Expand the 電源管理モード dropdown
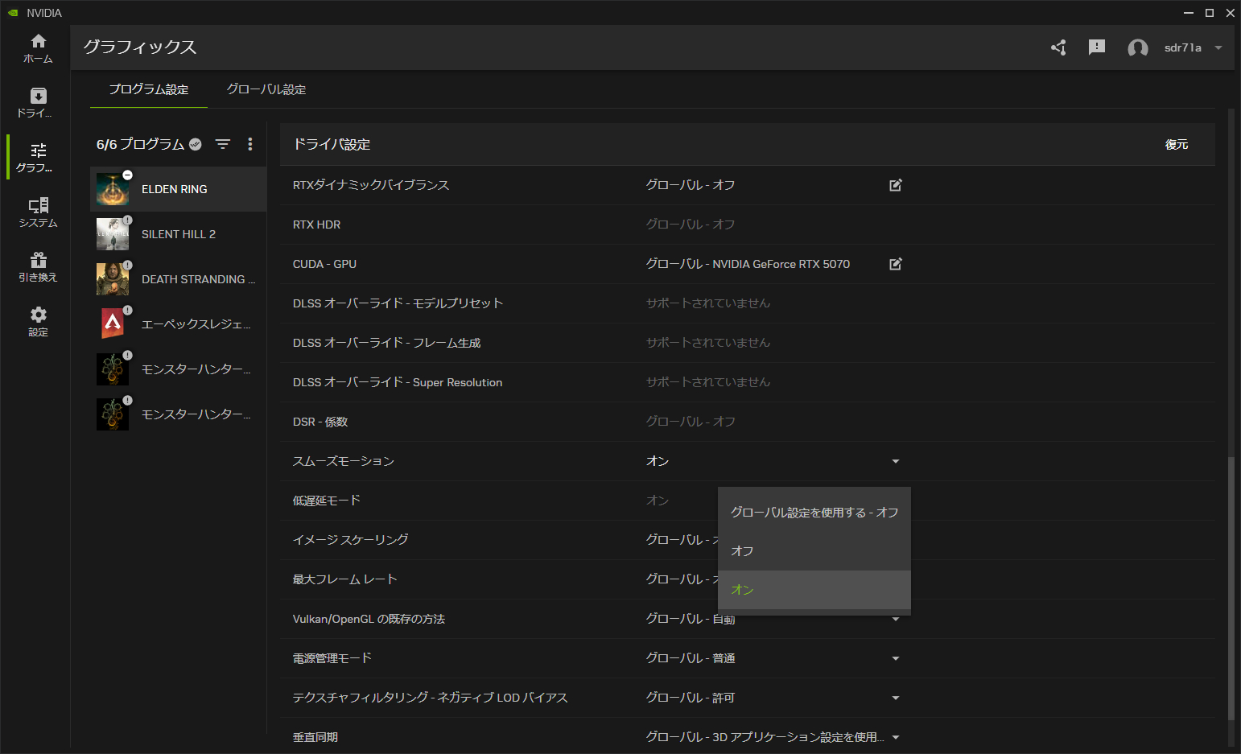1241x754 pixels. tap(896, 658)
